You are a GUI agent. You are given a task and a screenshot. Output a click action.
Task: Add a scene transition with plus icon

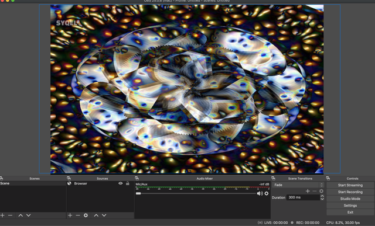coord(308,191)
